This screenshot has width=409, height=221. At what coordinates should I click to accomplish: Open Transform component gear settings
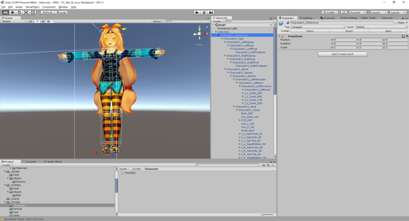pos(407,36)
